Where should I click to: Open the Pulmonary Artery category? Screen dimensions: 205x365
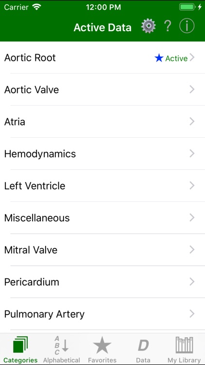point(102,314)
